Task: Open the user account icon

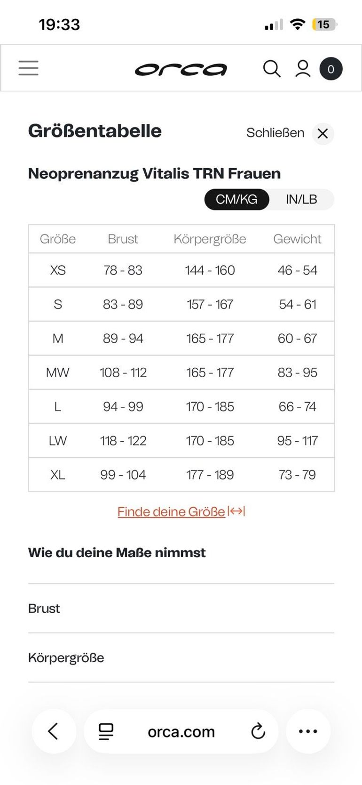Action: (303, 69)
